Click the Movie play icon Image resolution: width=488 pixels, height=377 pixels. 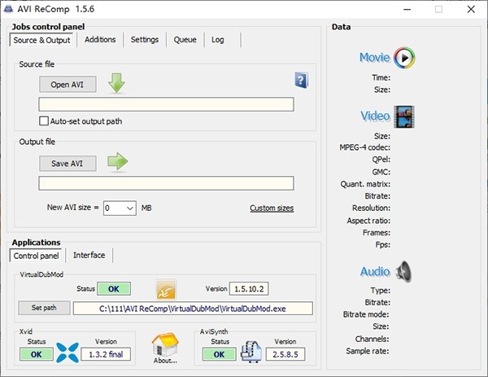pyautogui.click(x=404, y=58)
